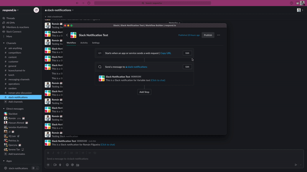Click the webhook code icon step
307x172 pixels.
[x=100, y=53]
